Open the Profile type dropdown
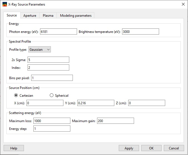188x155 pixels. click(40, 49)
